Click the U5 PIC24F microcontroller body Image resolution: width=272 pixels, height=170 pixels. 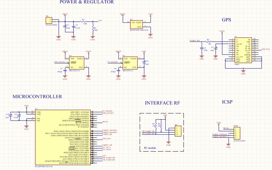pyautogui.click(x=63, y=137)
